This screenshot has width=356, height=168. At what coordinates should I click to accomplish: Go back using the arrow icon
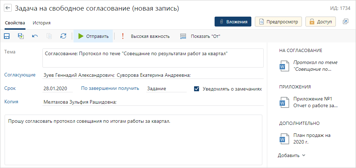[8, 8]
